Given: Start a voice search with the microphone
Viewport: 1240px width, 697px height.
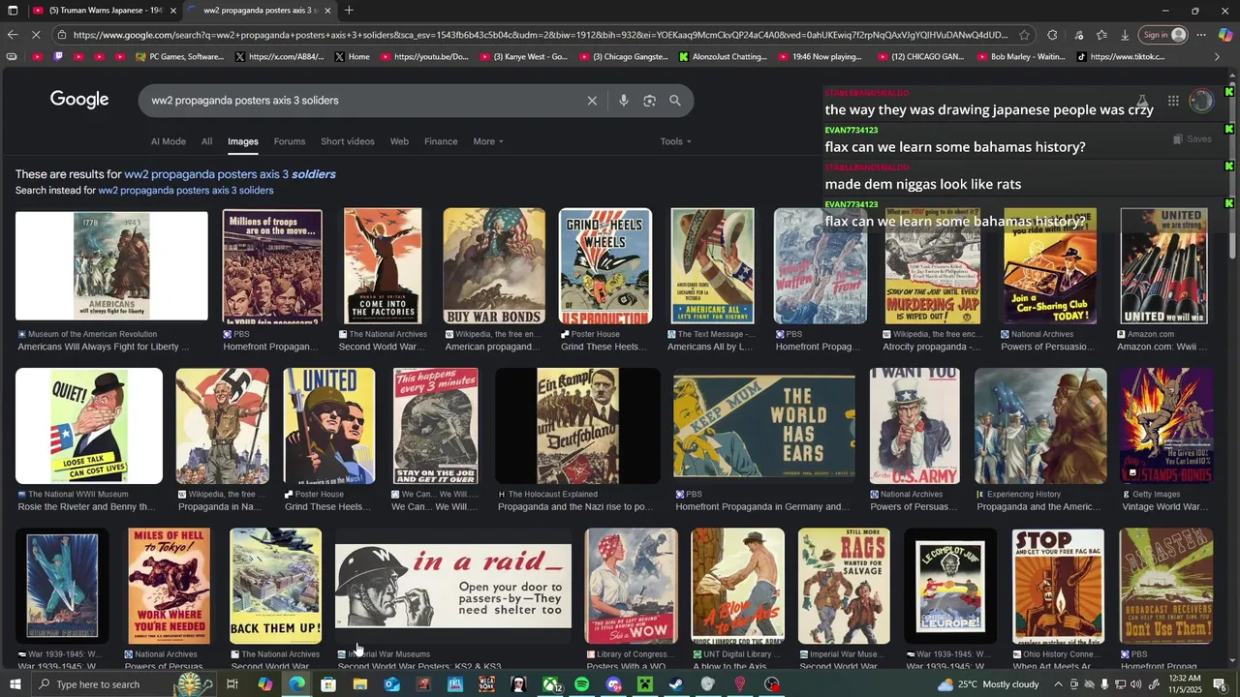Looking at the screenshot, I should point(623,101).
